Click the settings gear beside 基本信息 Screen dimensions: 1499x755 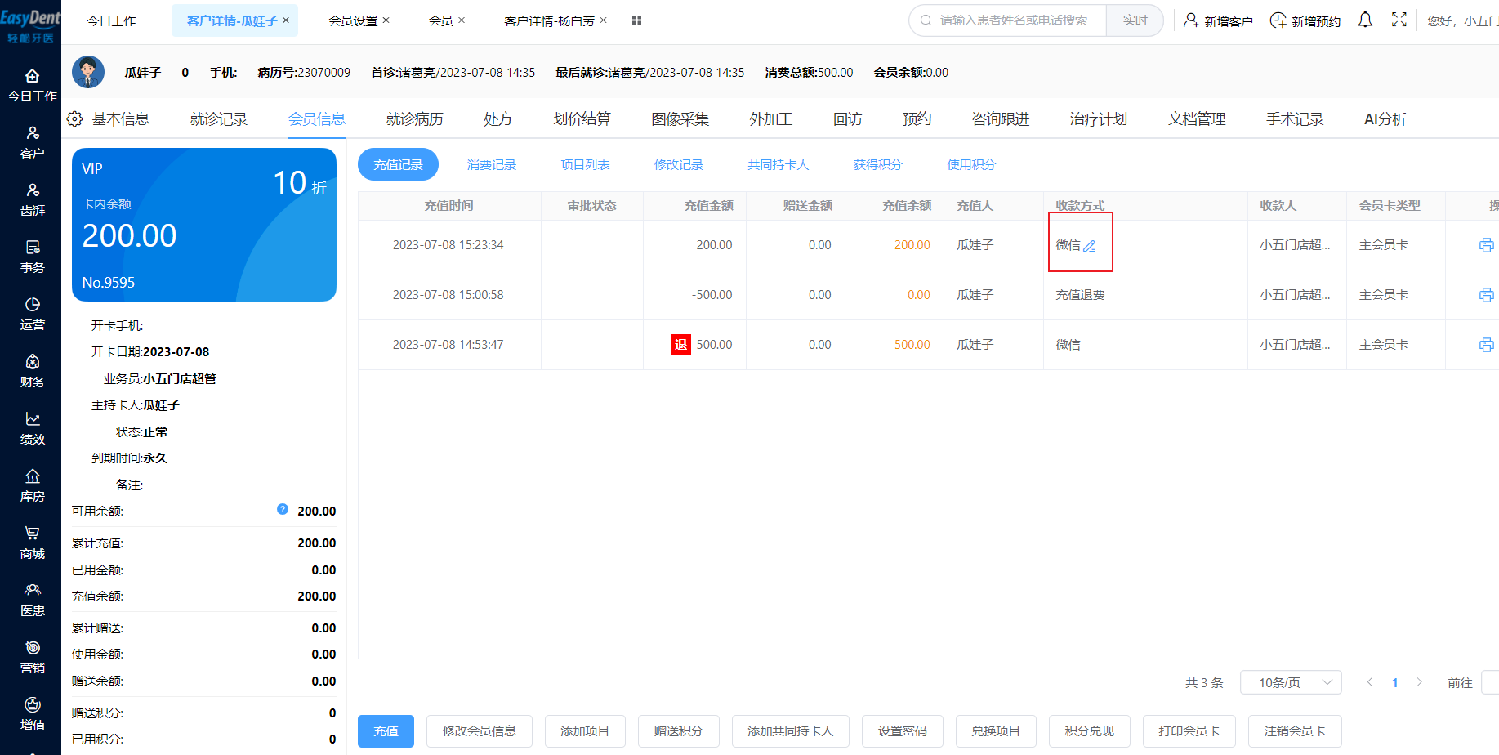point(74,119)
